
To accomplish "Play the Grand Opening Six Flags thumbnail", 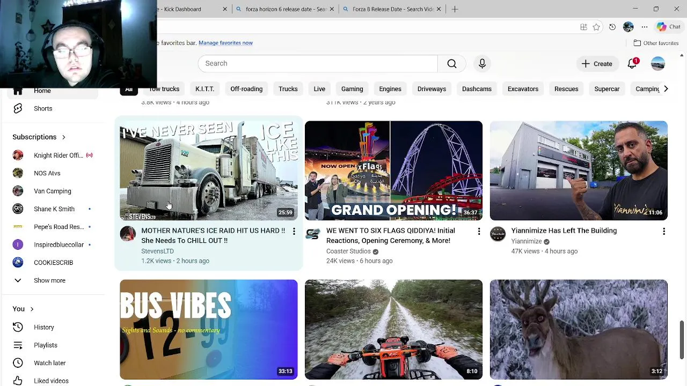I will 393,170.
